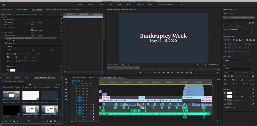Viewport: 257px width, 126px height.
Task: Select the Black Video thumbnail in Project panel
Action: pyautogui.click(x=11, y=110)
